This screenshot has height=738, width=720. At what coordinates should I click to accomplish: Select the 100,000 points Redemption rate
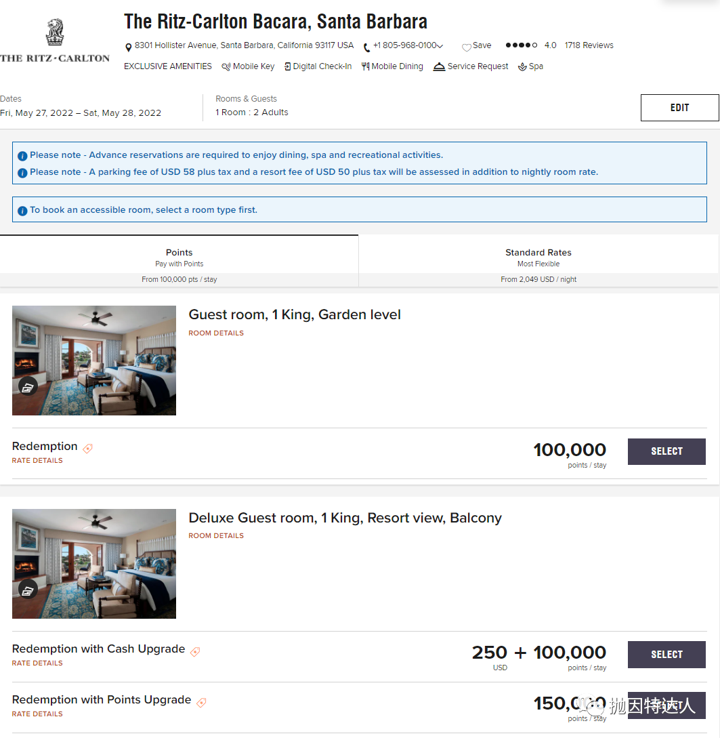pyautogui.click(x=666, y=451)
